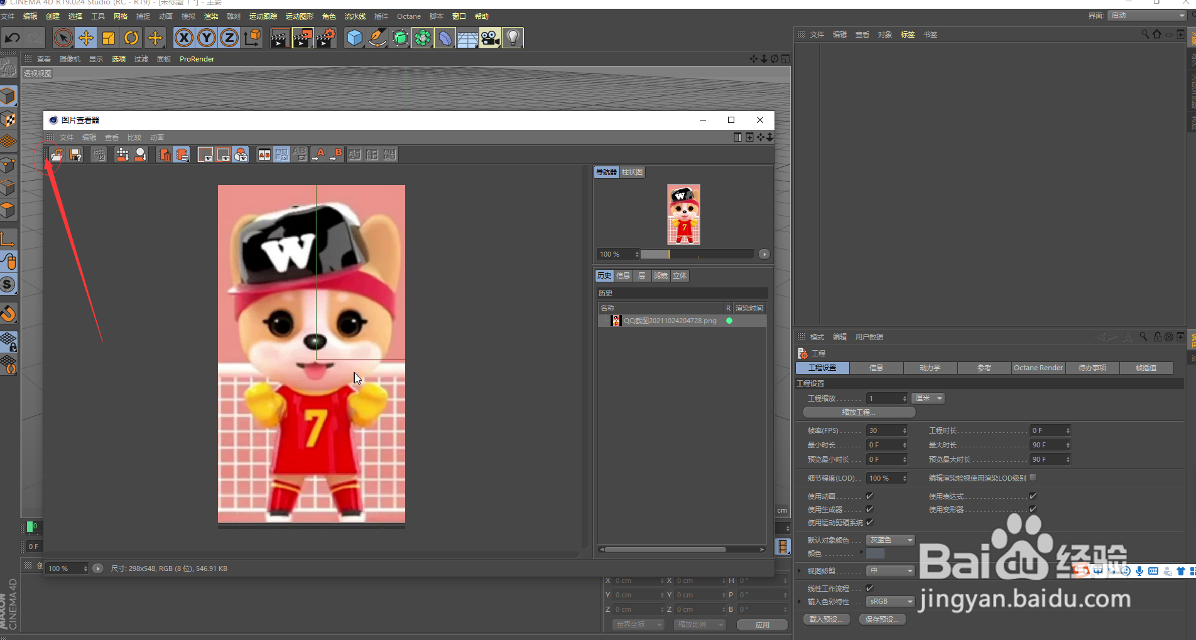Select the Move tool
1196x640 pixels.
86,38
